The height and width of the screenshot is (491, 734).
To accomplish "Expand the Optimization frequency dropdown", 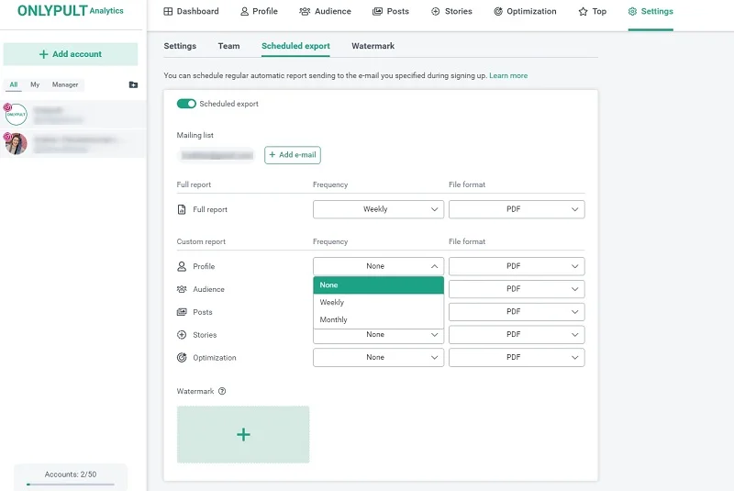I will point(378,357).
